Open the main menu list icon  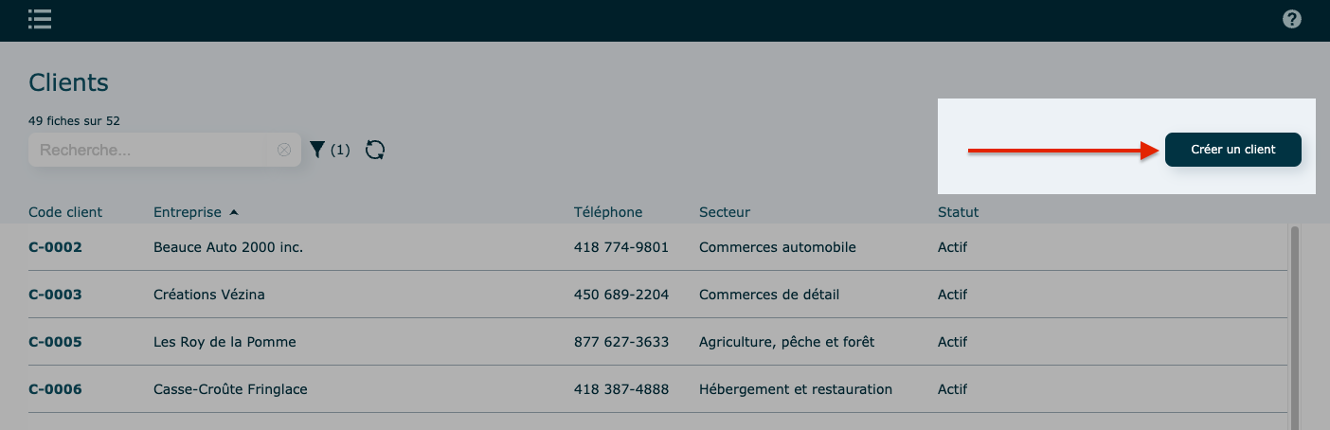click(x=40, y=19)
